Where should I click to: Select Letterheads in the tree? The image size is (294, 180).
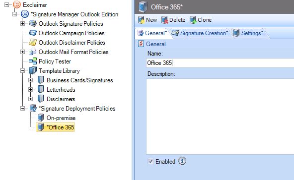(61, 90)
